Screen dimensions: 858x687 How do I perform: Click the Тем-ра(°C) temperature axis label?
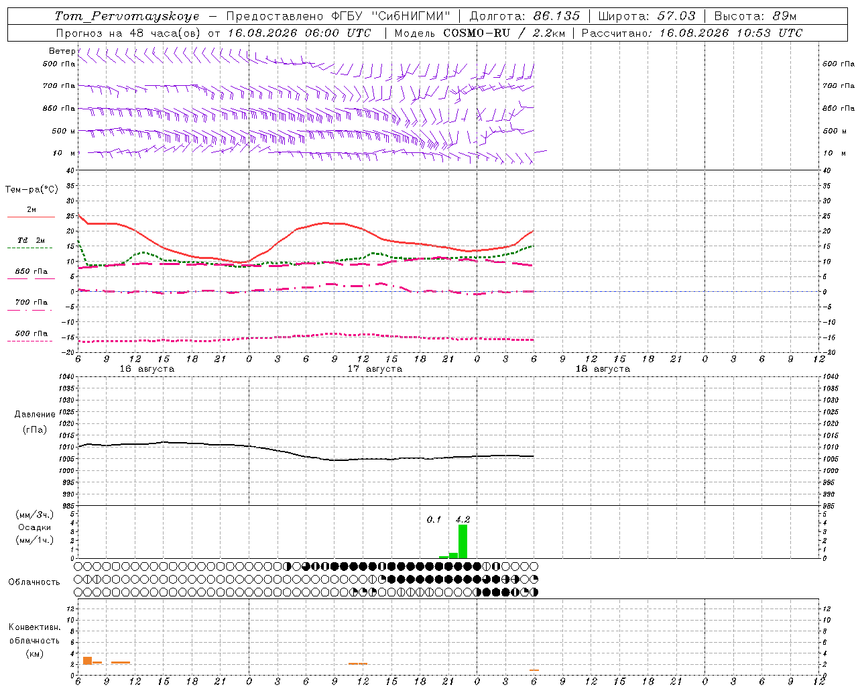32,190
